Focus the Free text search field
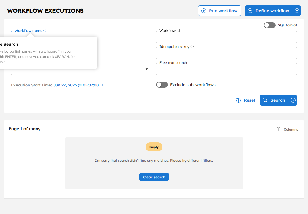 point(226,69)
